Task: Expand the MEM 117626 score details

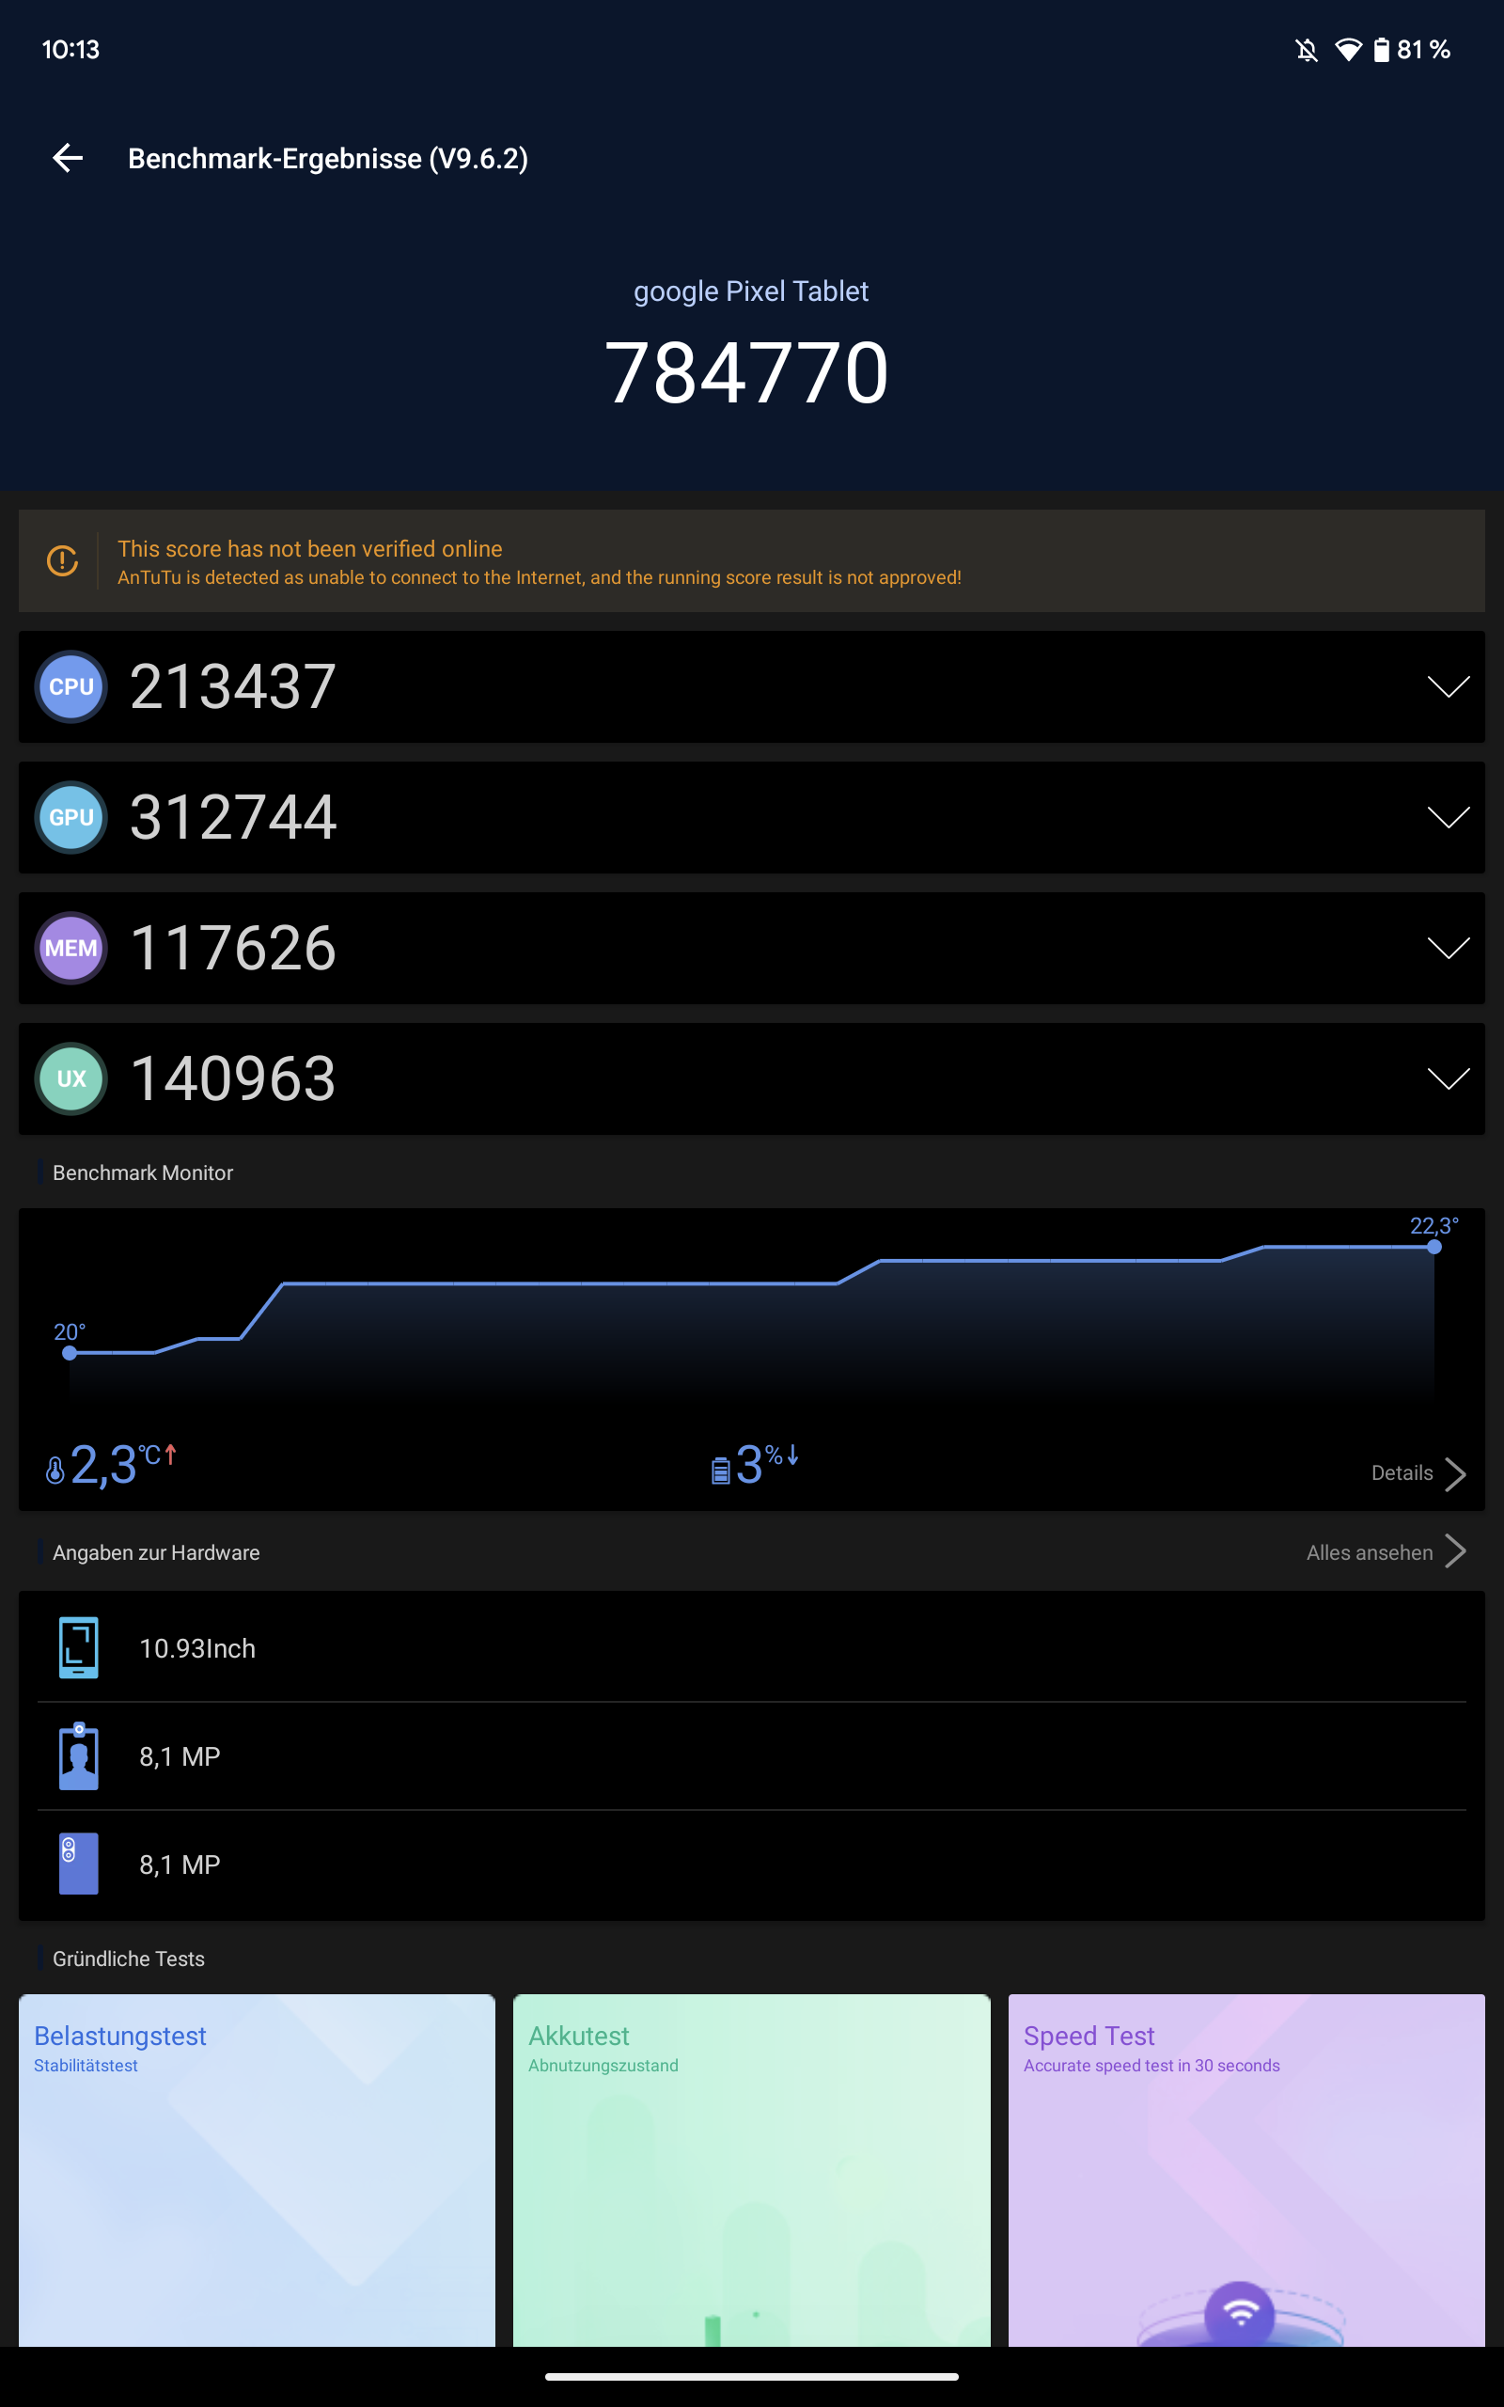Action: (x=1449, y=948)
